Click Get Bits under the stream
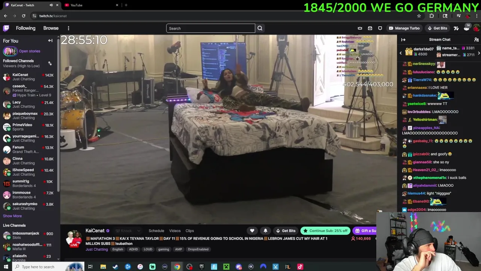The width and height of the screenshot is (481, 271). coord(285,231)
